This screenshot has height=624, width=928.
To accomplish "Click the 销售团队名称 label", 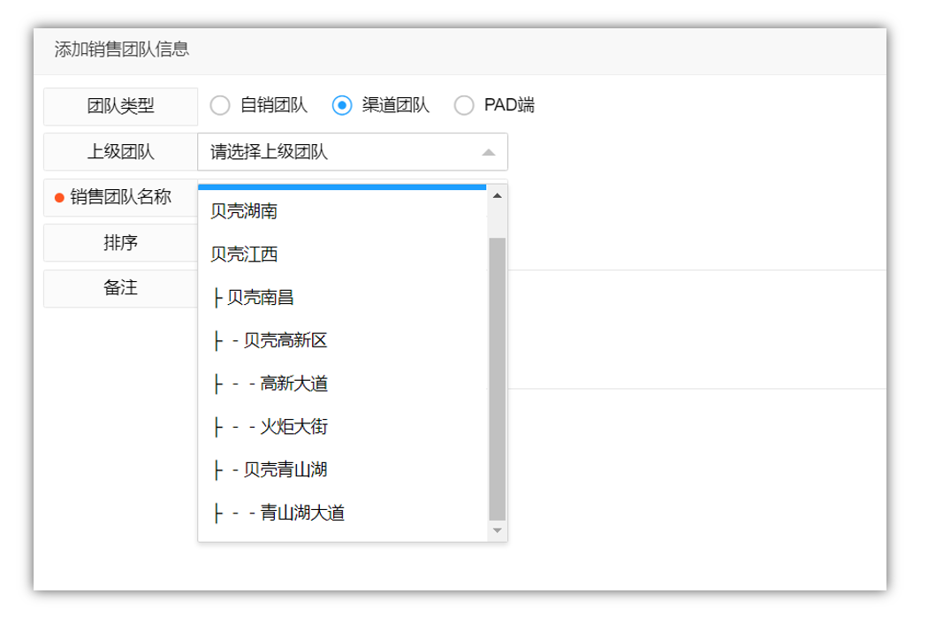I will [x=121, y=197].
